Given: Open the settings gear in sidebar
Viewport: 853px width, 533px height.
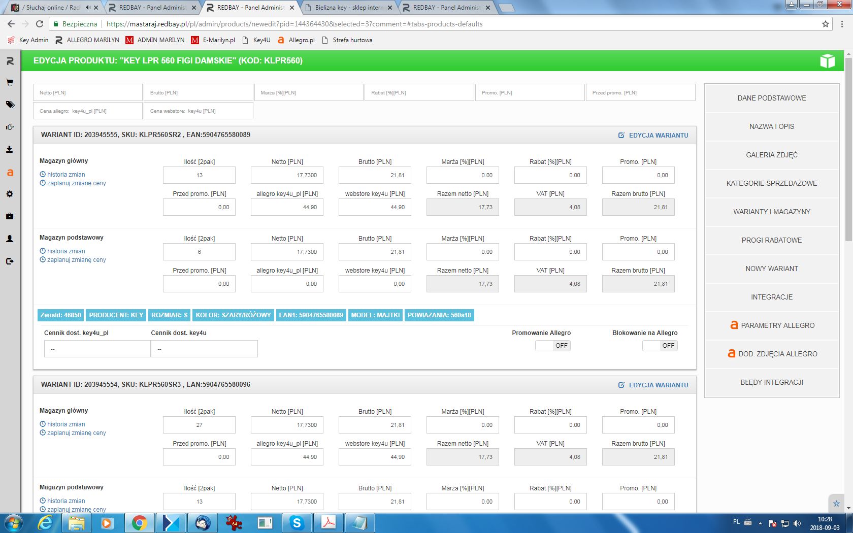Looking at the screenshot, I should pyautogui.click(x=10, y=194).
